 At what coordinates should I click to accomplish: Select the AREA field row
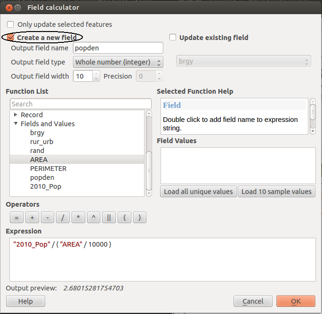click(77, 160)
